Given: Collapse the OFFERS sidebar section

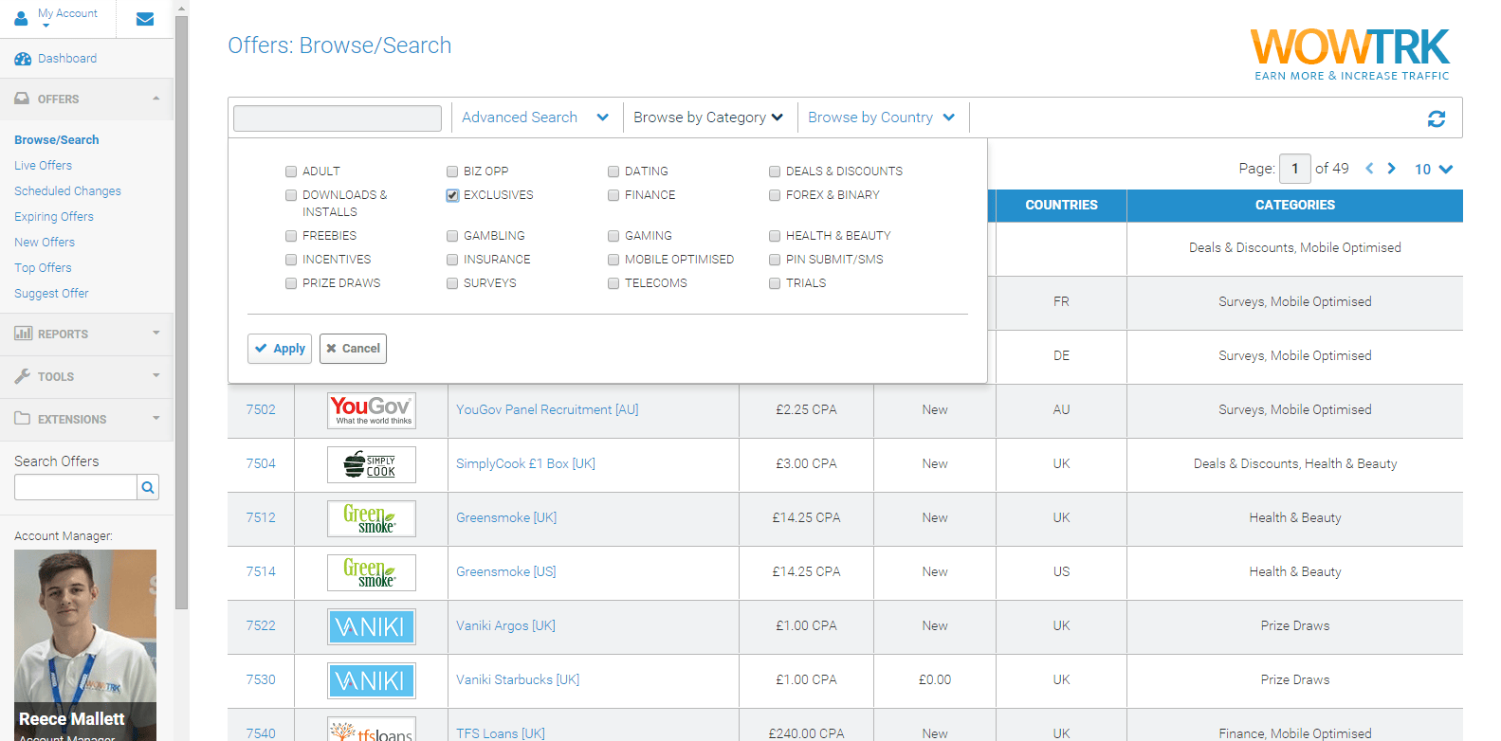Looking at the screenshot, I should tap(86, 99).
